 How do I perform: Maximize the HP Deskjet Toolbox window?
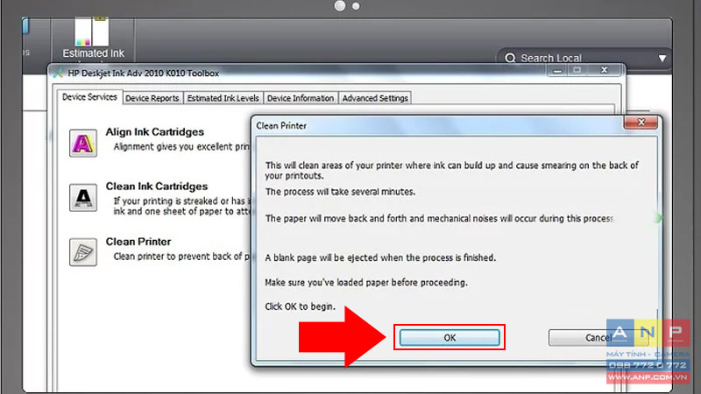pyautogui.click(x=577, y=70)
